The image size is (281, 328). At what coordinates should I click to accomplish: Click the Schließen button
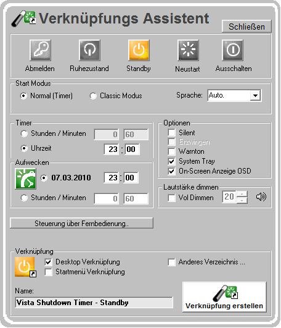[x=246, y=27]
